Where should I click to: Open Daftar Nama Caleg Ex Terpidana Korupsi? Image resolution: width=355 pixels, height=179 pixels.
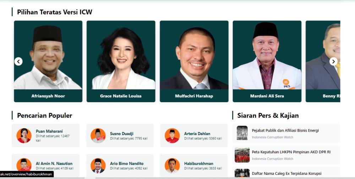[286, 174]
